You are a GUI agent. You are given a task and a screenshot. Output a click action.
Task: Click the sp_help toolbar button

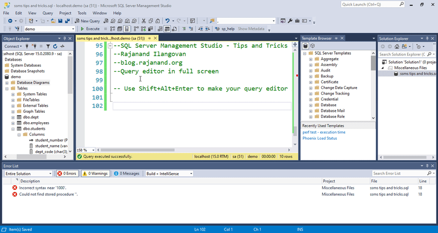point(225,29)
